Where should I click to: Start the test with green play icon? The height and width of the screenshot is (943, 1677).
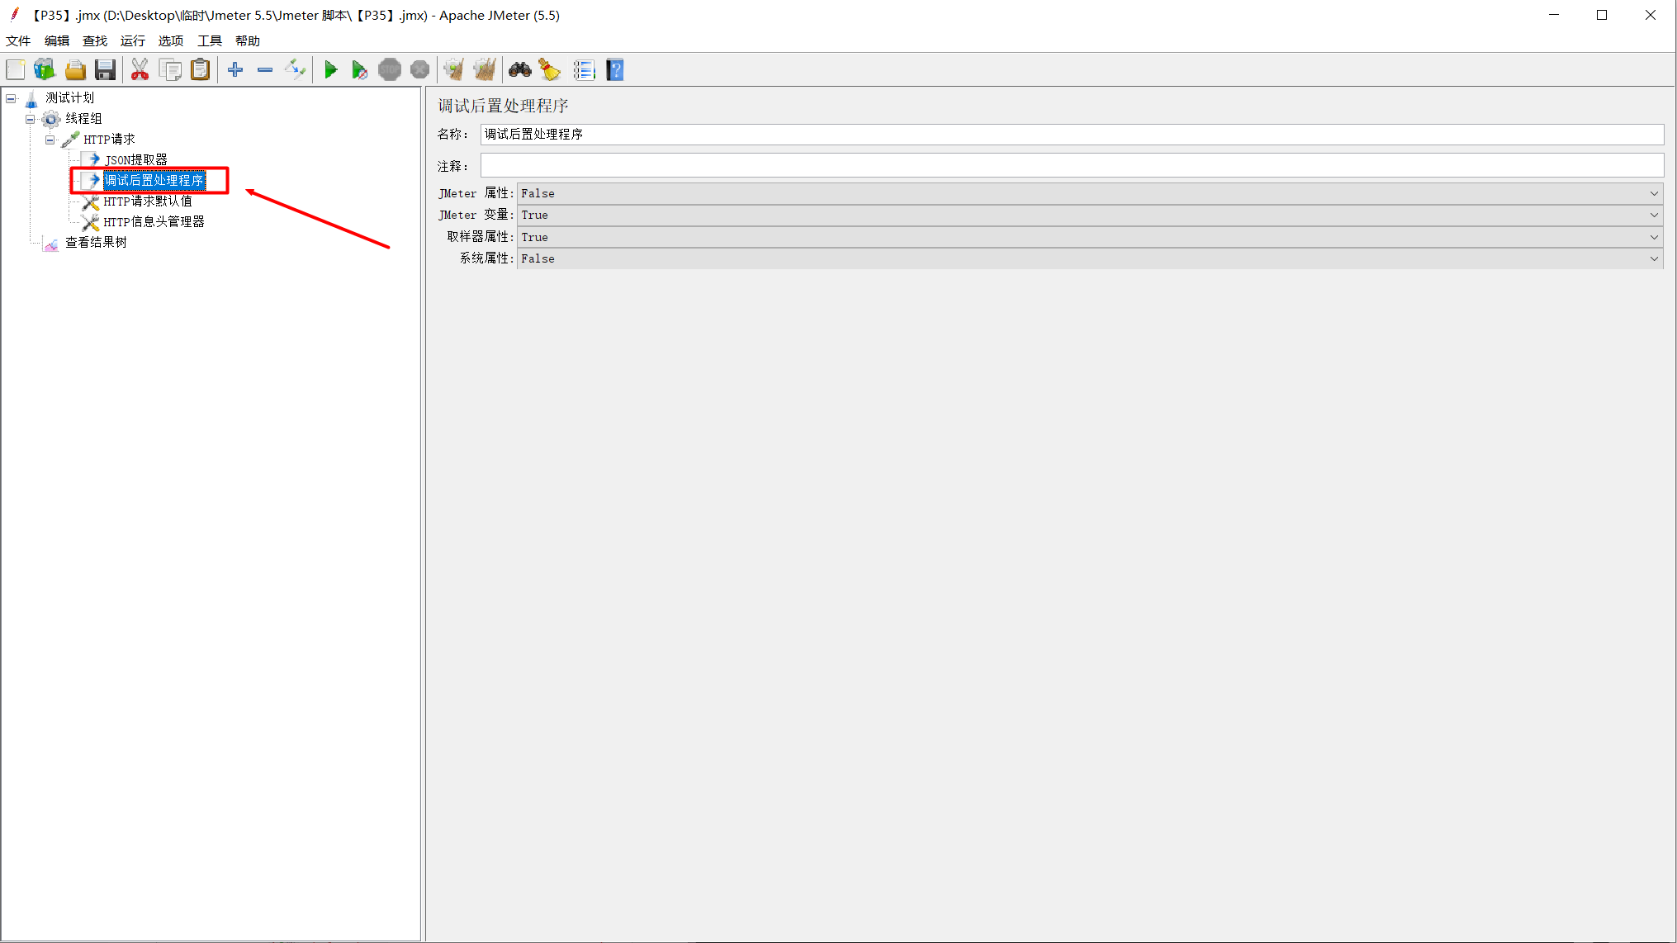coord(330,70)
